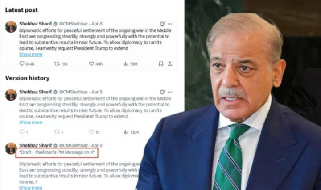Click Grok icon on version history post
Image resolution: width=321 pixels, height=190 pixels.
pos(162,92)
